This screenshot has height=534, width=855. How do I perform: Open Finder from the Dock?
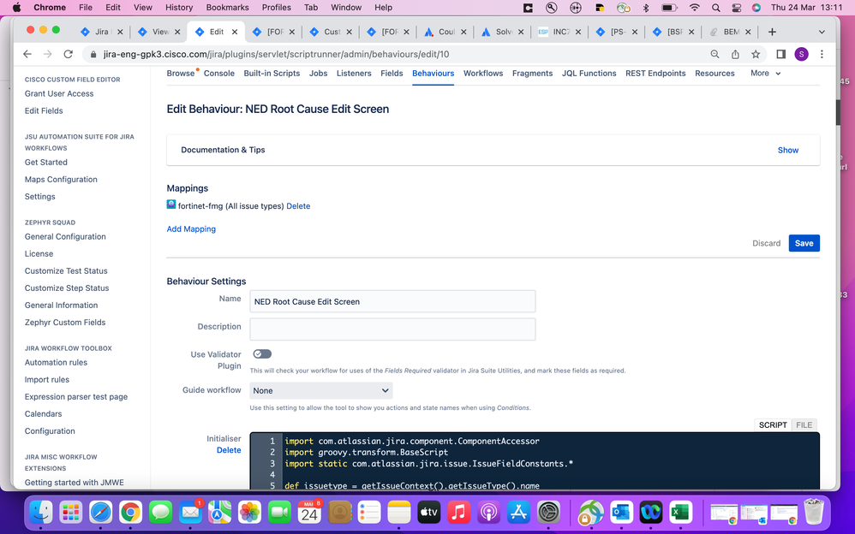41,513
